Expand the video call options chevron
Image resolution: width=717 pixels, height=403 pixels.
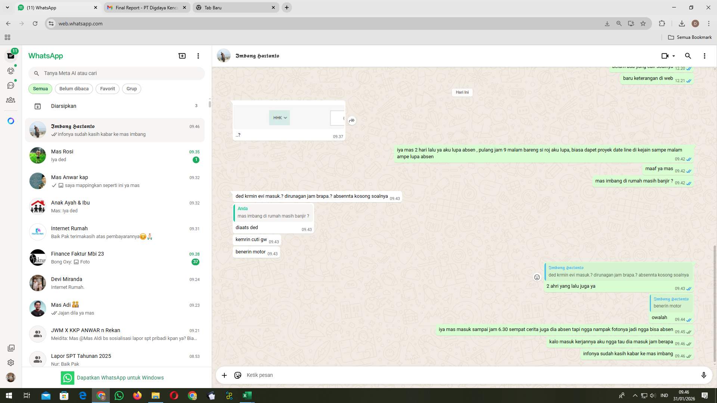[674, 56]
